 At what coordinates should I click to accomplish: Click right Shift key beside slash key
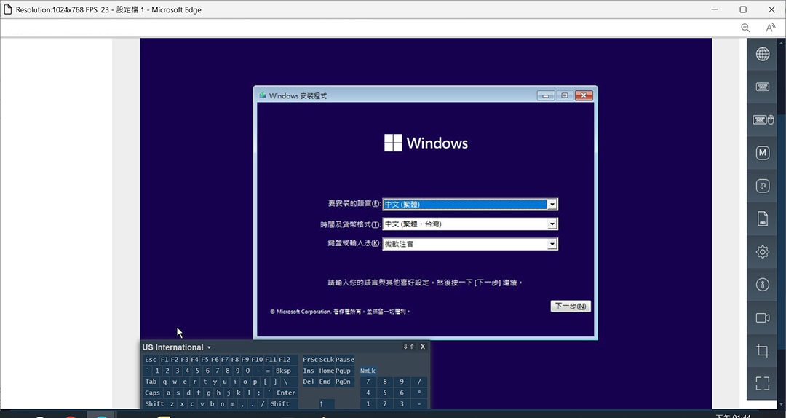coord(282,404)
